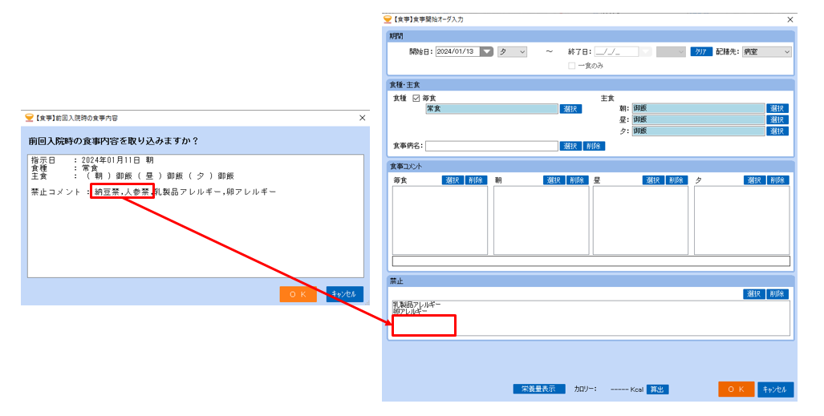Image resolution: width=824 pixels, height=416 pixels.
Task: Select 乳製品アレルギー in the 禁止 list
Action: click(416, 305)
